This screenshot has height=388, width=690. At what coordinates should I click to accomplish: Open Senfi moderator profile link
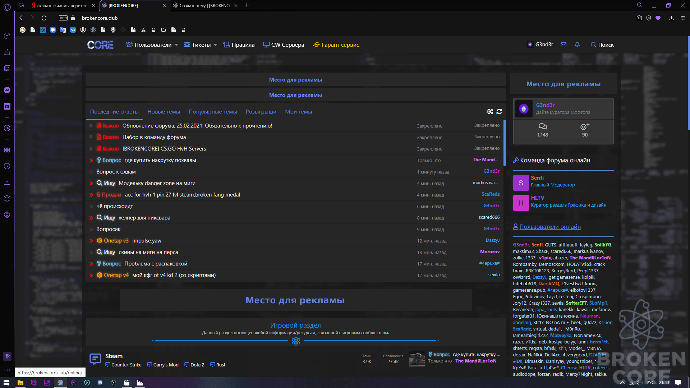coord(537,178)
